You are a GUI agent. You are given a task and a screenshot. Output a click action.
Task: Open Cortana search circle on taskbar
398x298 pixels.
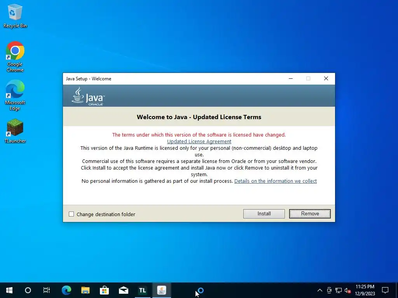tap(28, 290)
